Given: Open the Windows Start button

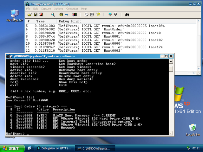Looking at the screenshot, I should [12, 148].
